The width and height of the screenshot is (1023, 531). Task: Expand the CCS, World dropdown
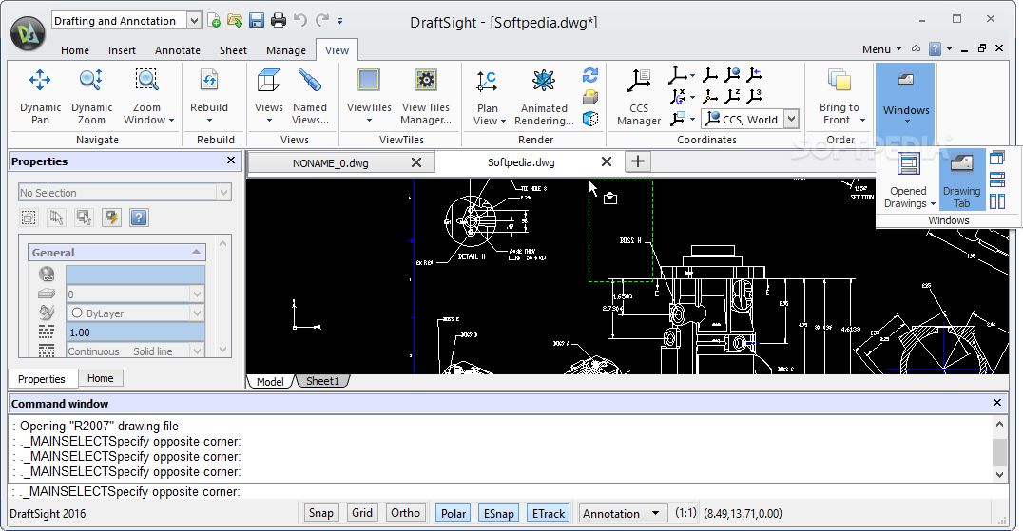click(791, 120)
